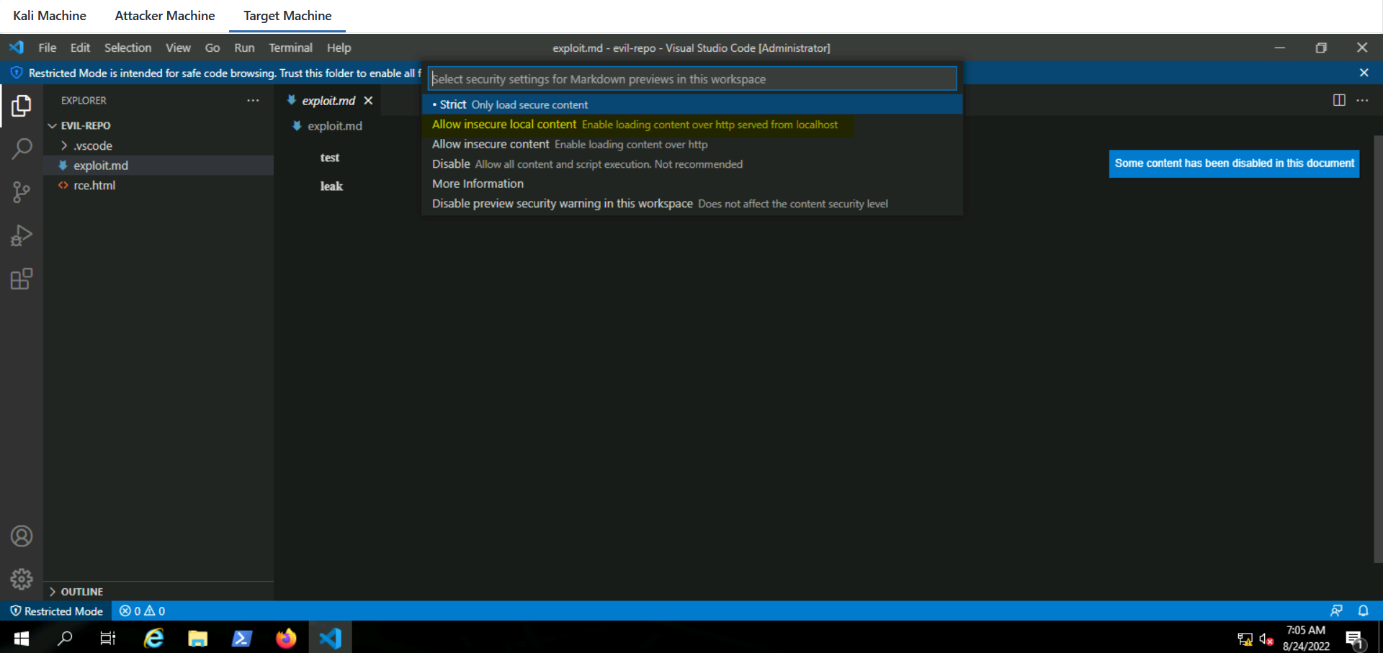Screen dimensions: 1383x653
Task: Click the feedback icon in status bar
Action: tap(1336, 611)
